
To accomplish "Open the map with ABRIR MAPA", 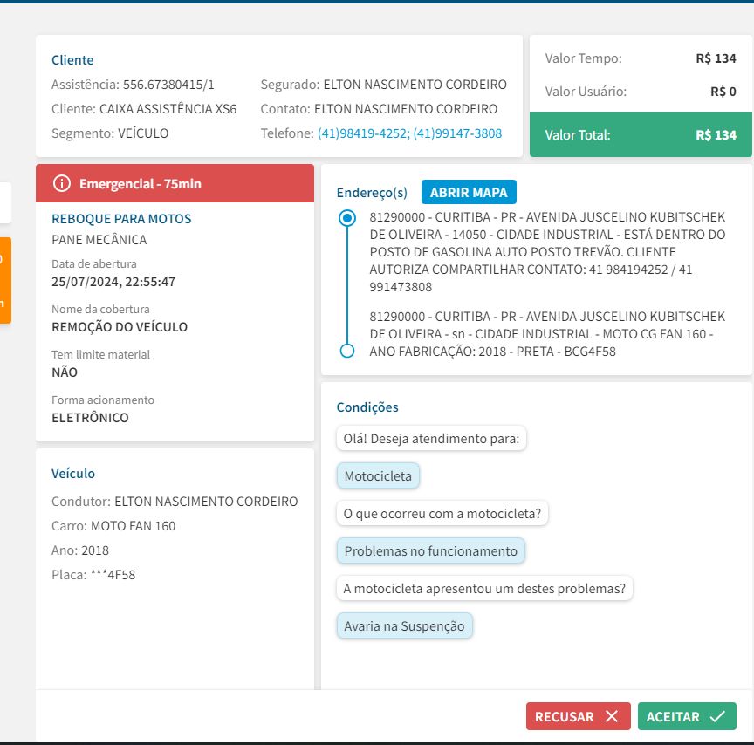I will coord(470,192).
